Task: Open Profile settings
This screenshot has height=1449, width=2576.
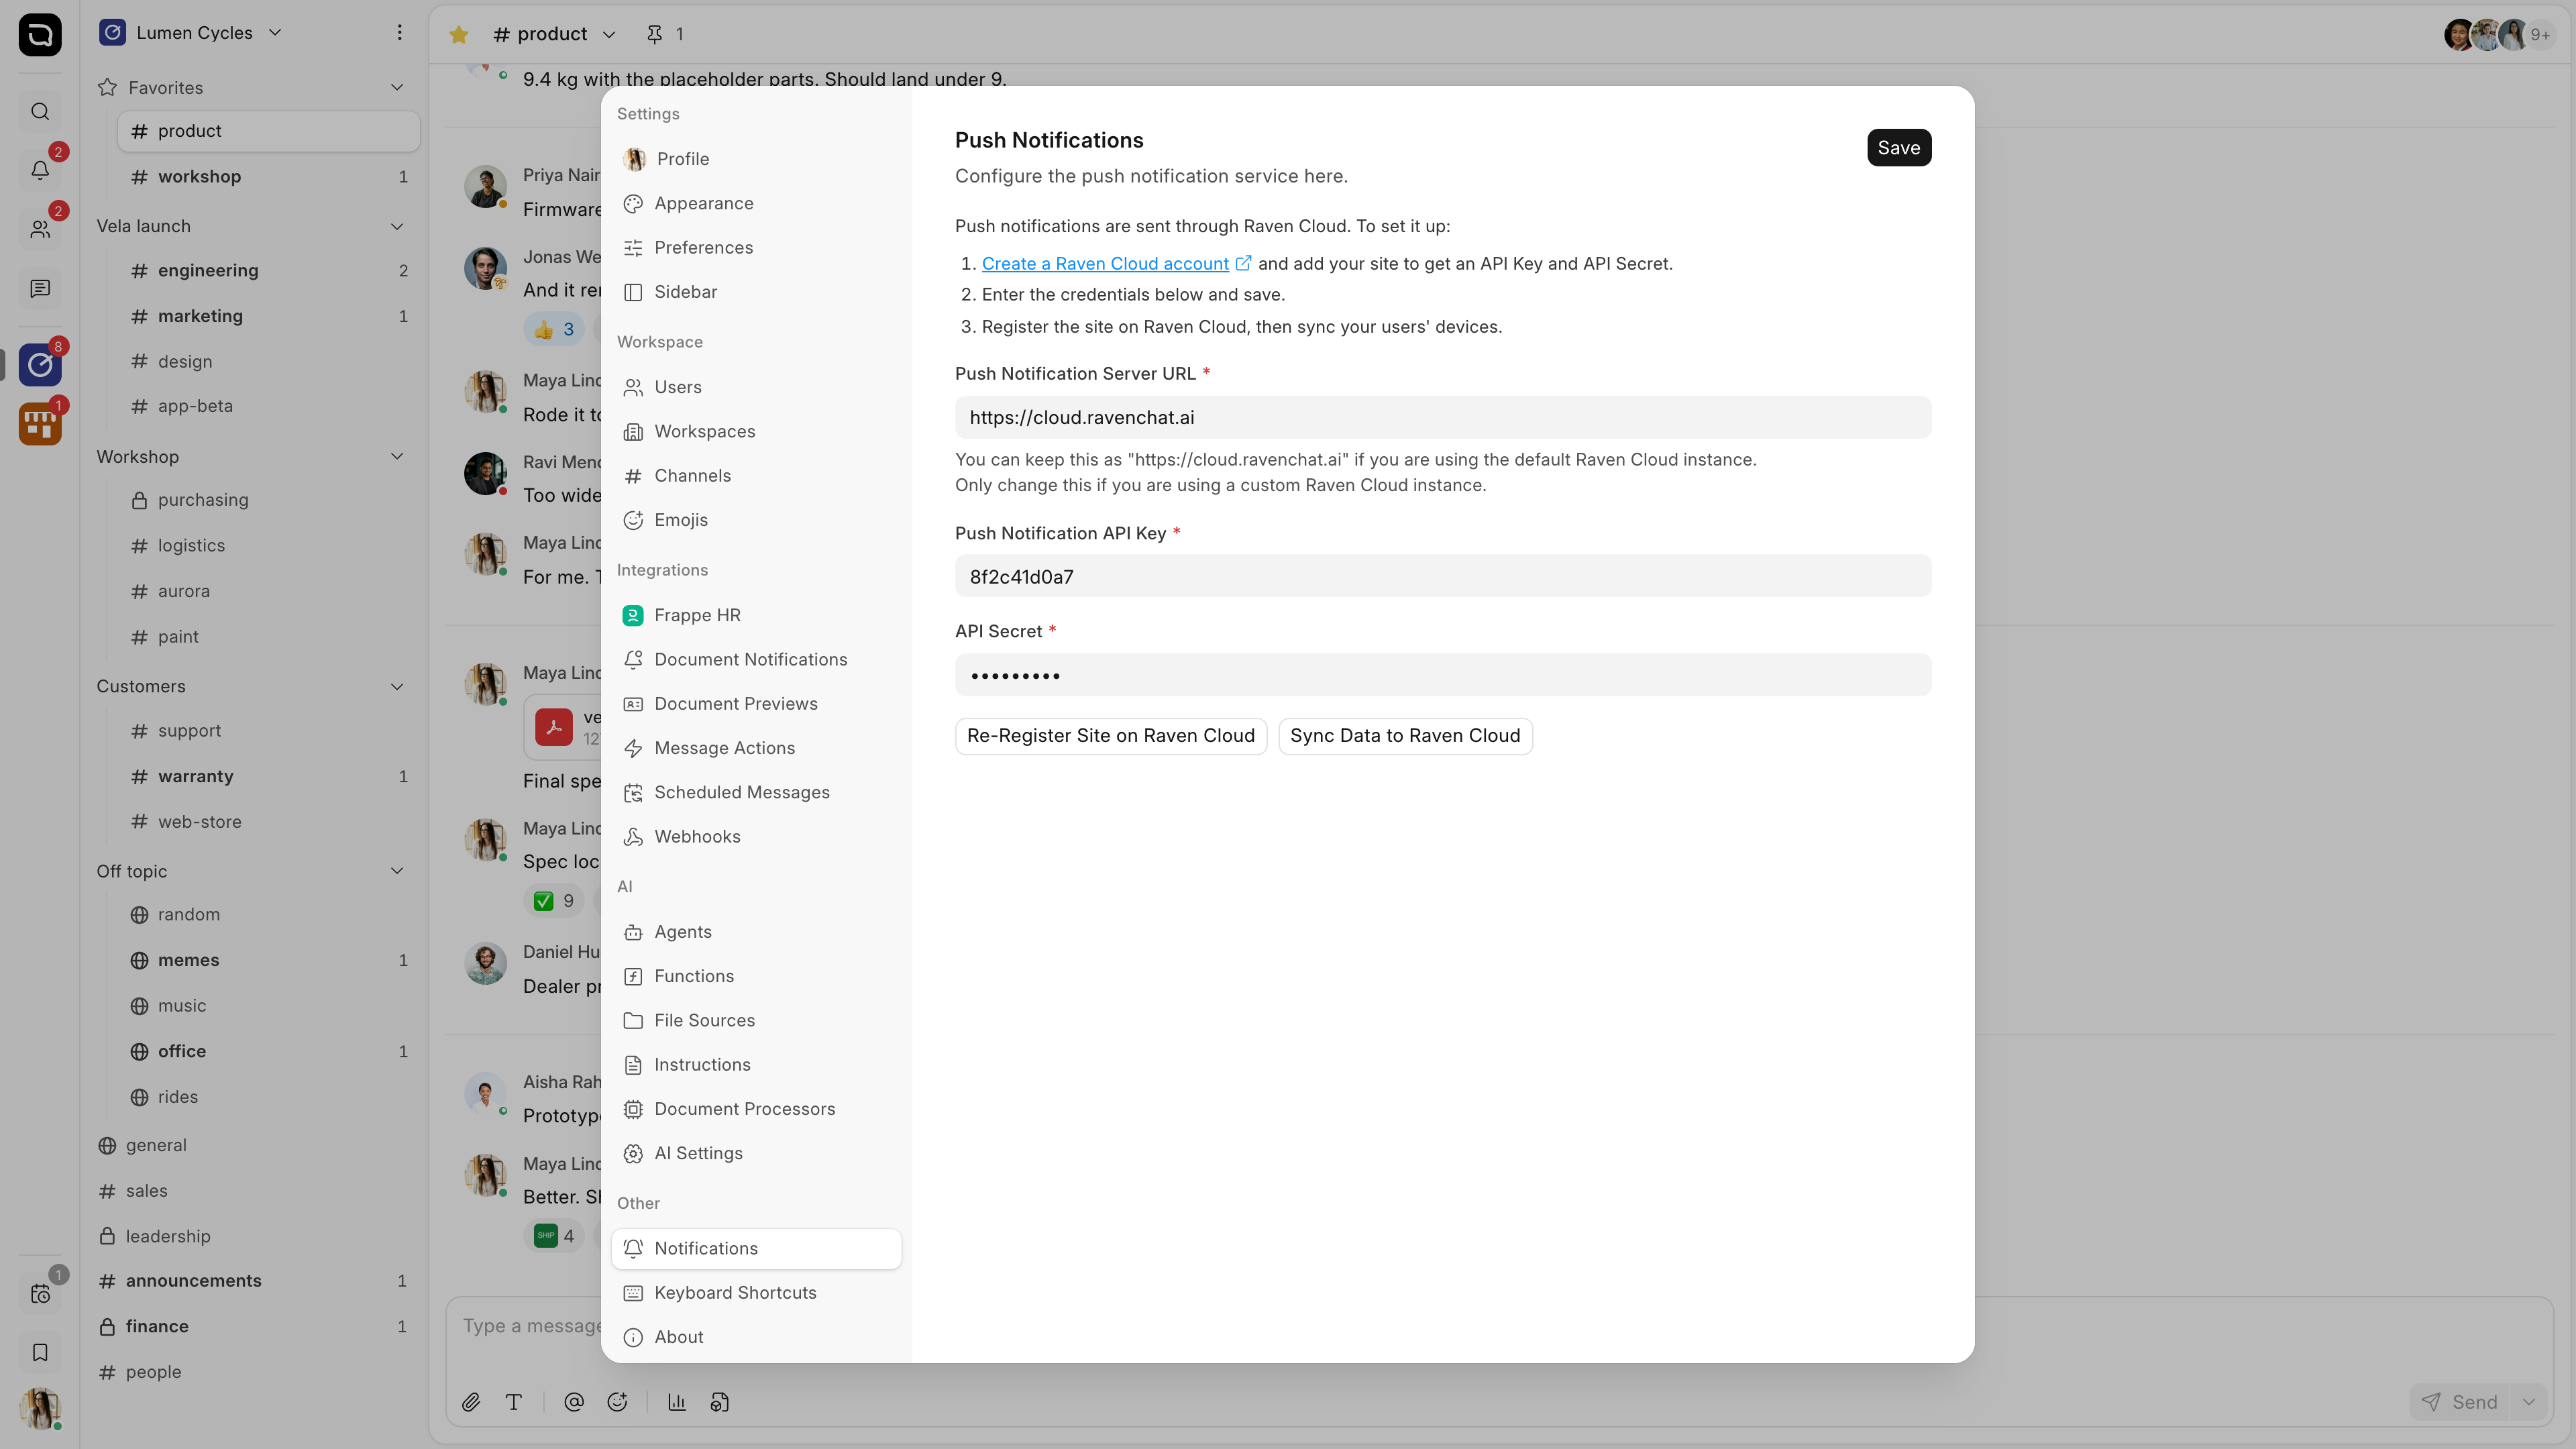Action: point(756,159)
